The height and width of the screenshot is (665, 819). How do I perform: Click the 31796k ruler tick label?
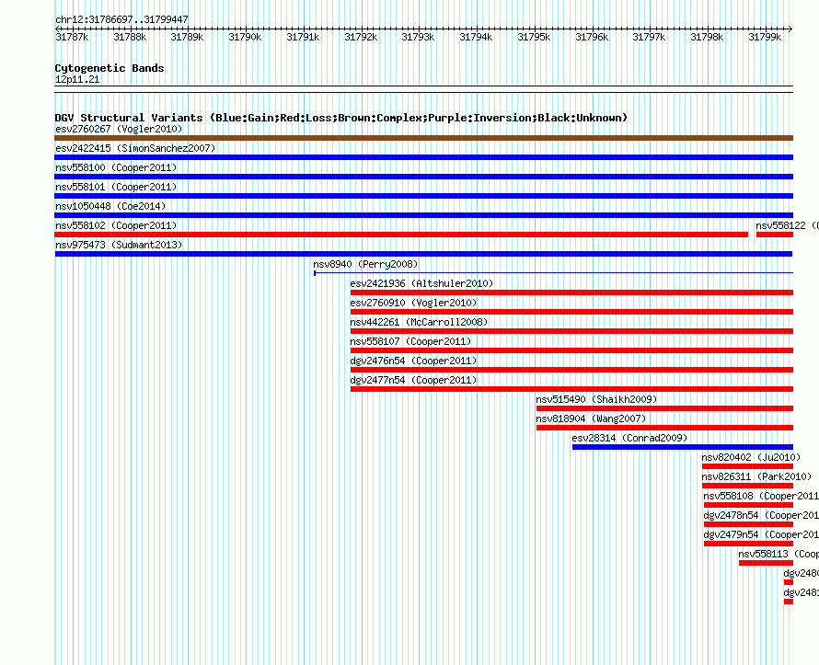pos(592,37)
